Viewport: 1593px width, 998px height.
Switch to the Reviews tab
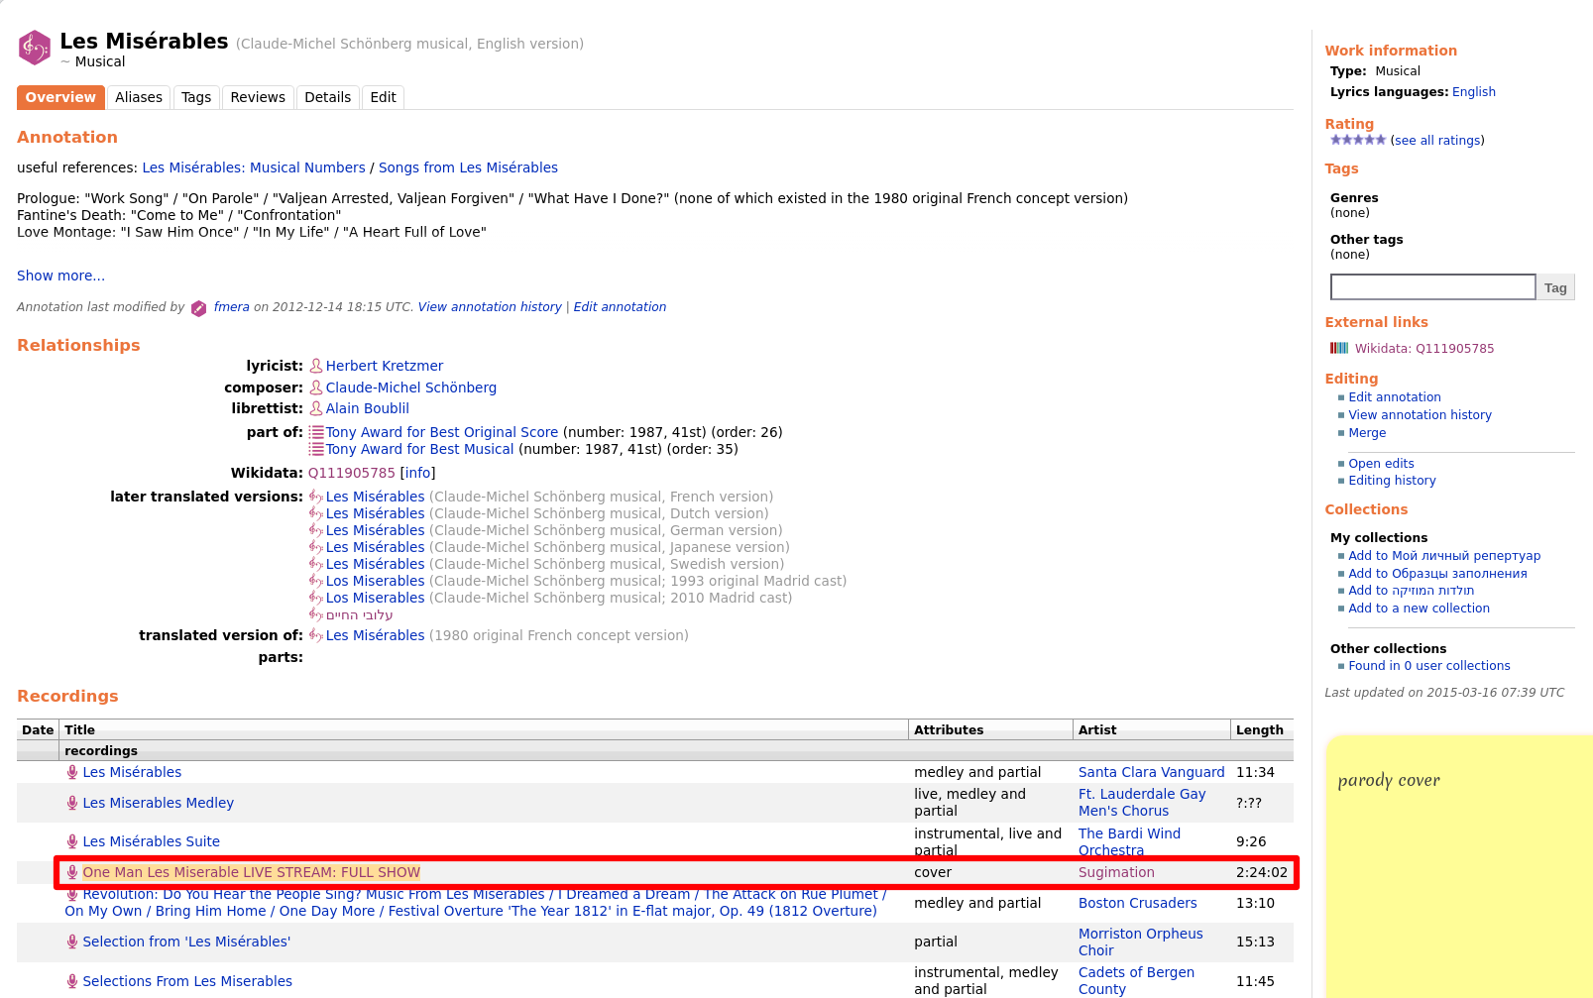pyautogui.click(x=258, y=97)
